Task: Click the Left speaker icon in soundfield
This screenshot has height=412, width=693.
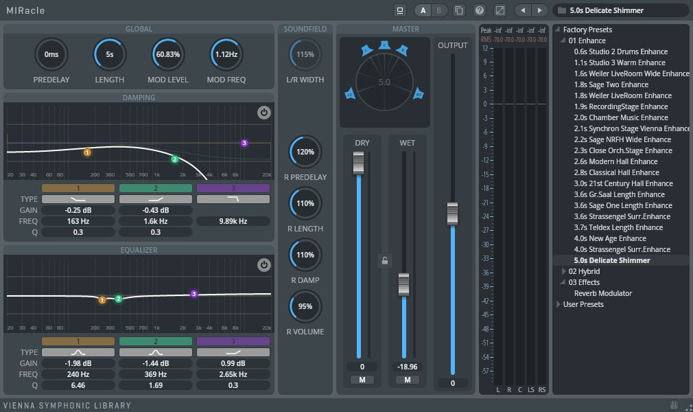Action: [x=367, y=50]
